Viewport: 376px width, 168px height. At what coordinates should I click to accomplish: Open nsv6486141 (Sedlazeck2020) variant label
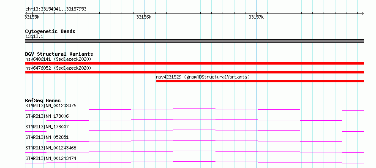click(x=58, y=59)
